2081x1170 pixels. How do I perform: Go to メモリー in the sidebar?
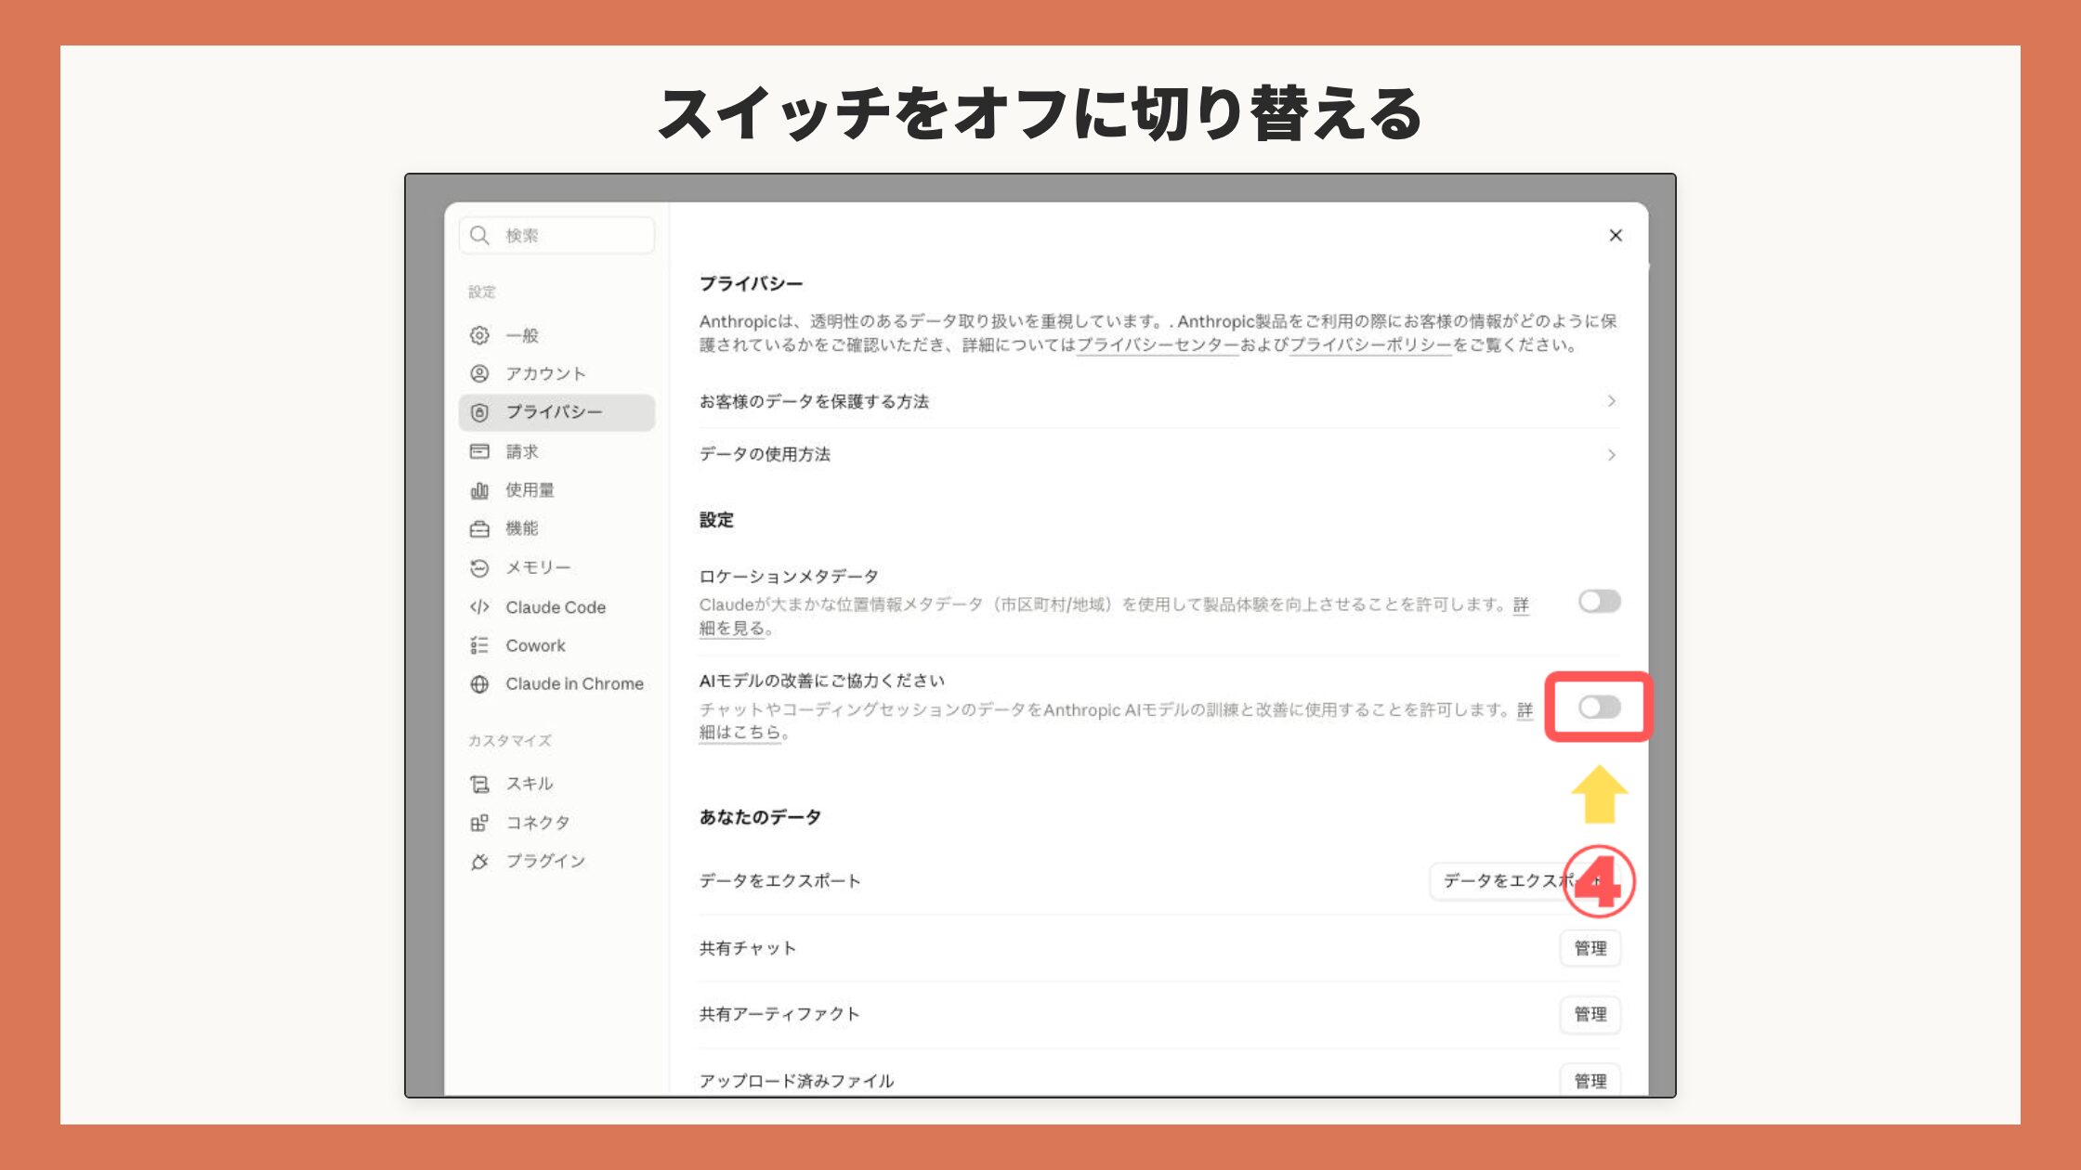point(556,567)
